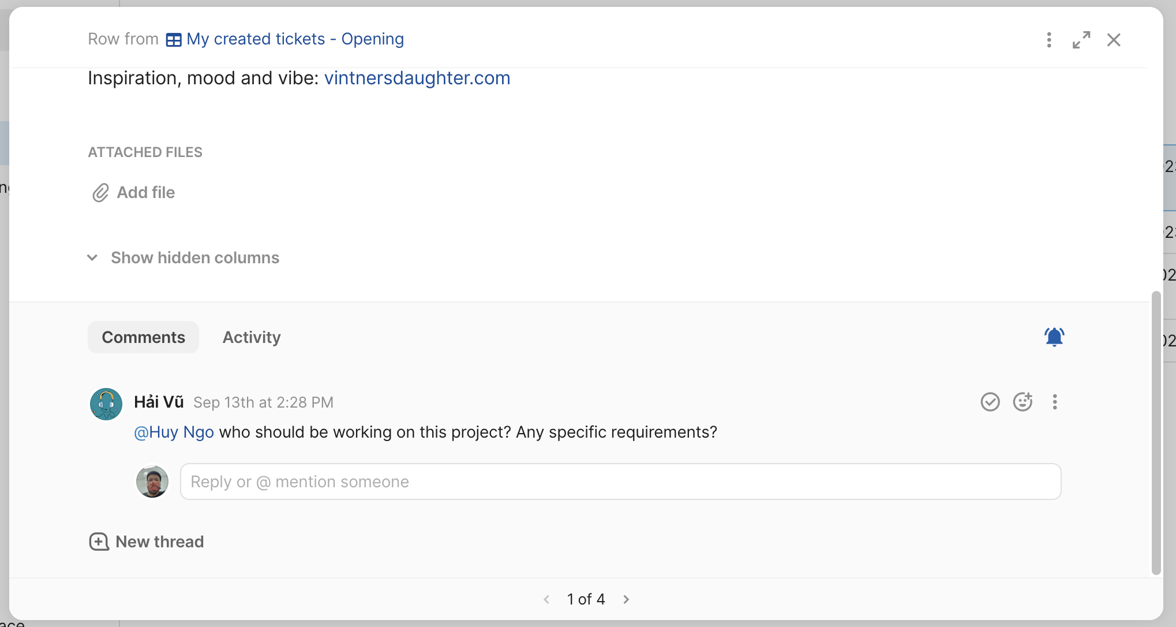Add emoji reaction to comment

point(1023,402)
